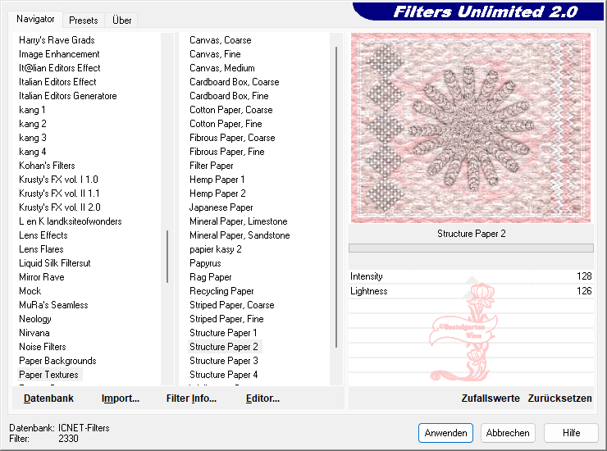Viewport: 607px width, 451px height.
Task: Adjust the Intensity slider
Action: [471, 276]
